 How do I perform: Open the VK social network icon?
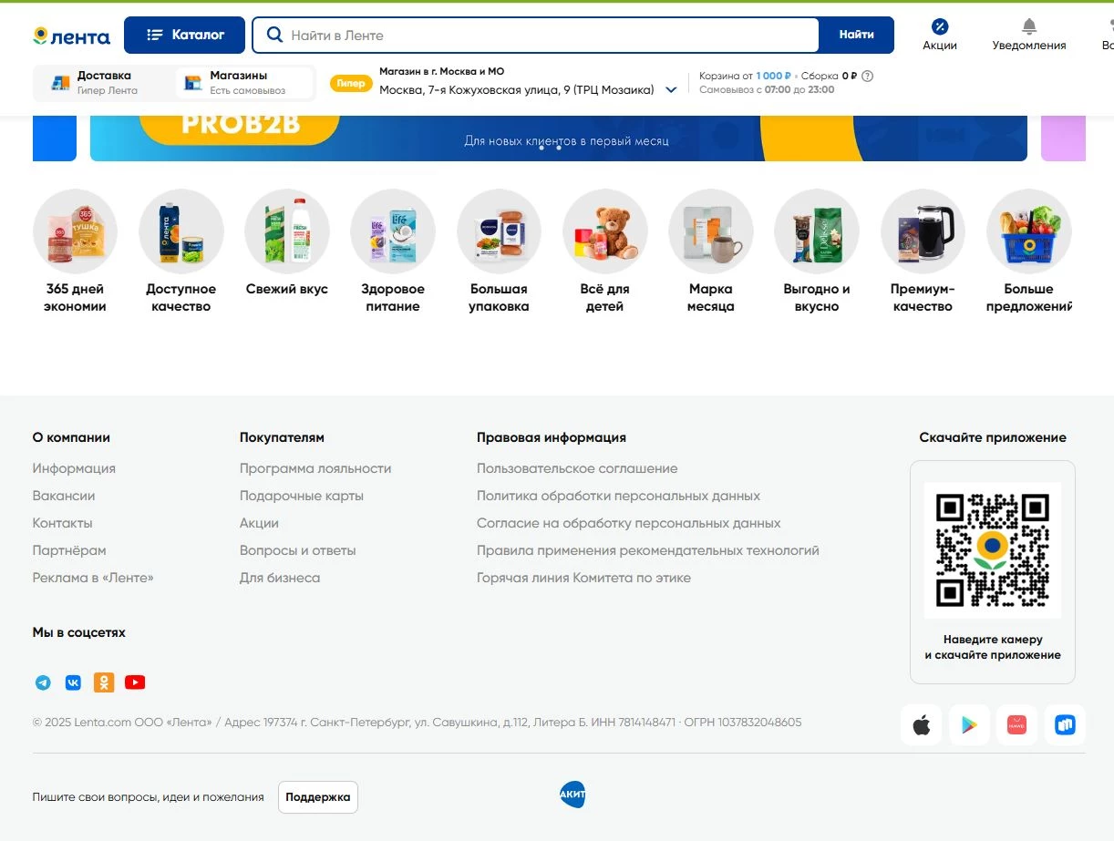[x=73, y=682]
